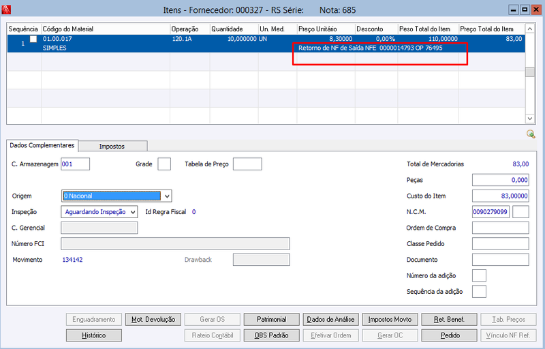Open Dados de Análise

[x=330, y=320]
